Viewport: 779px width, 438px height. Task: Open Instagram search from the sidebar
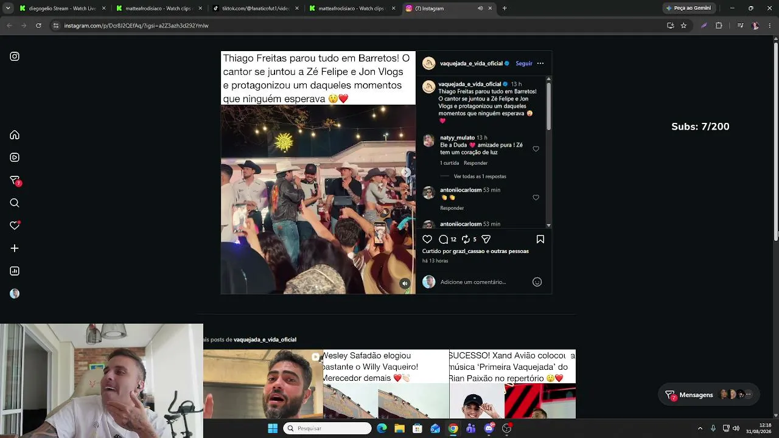coord(15,203)
